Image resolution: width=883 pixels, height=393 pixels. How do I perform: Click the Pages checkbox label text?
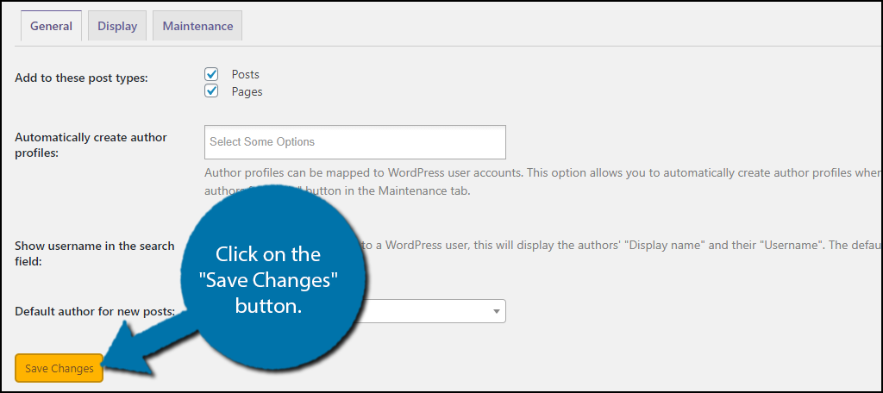point(247,91)
